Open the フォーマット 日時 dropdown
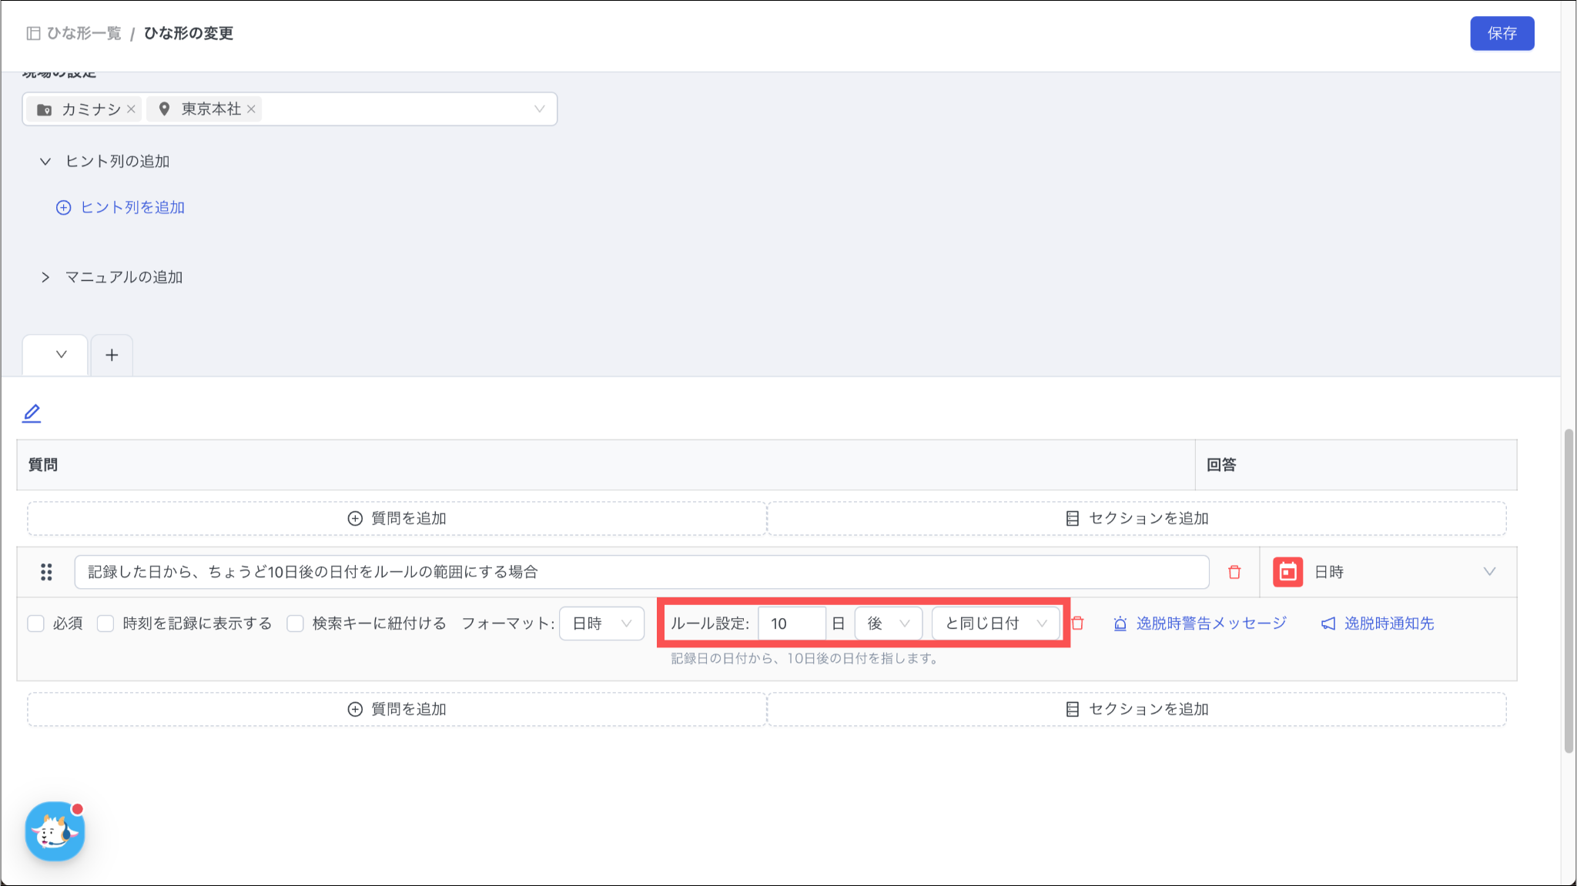Image resolution: width=1577 pixels, height=886 pixels. click(x=601, y=624)
